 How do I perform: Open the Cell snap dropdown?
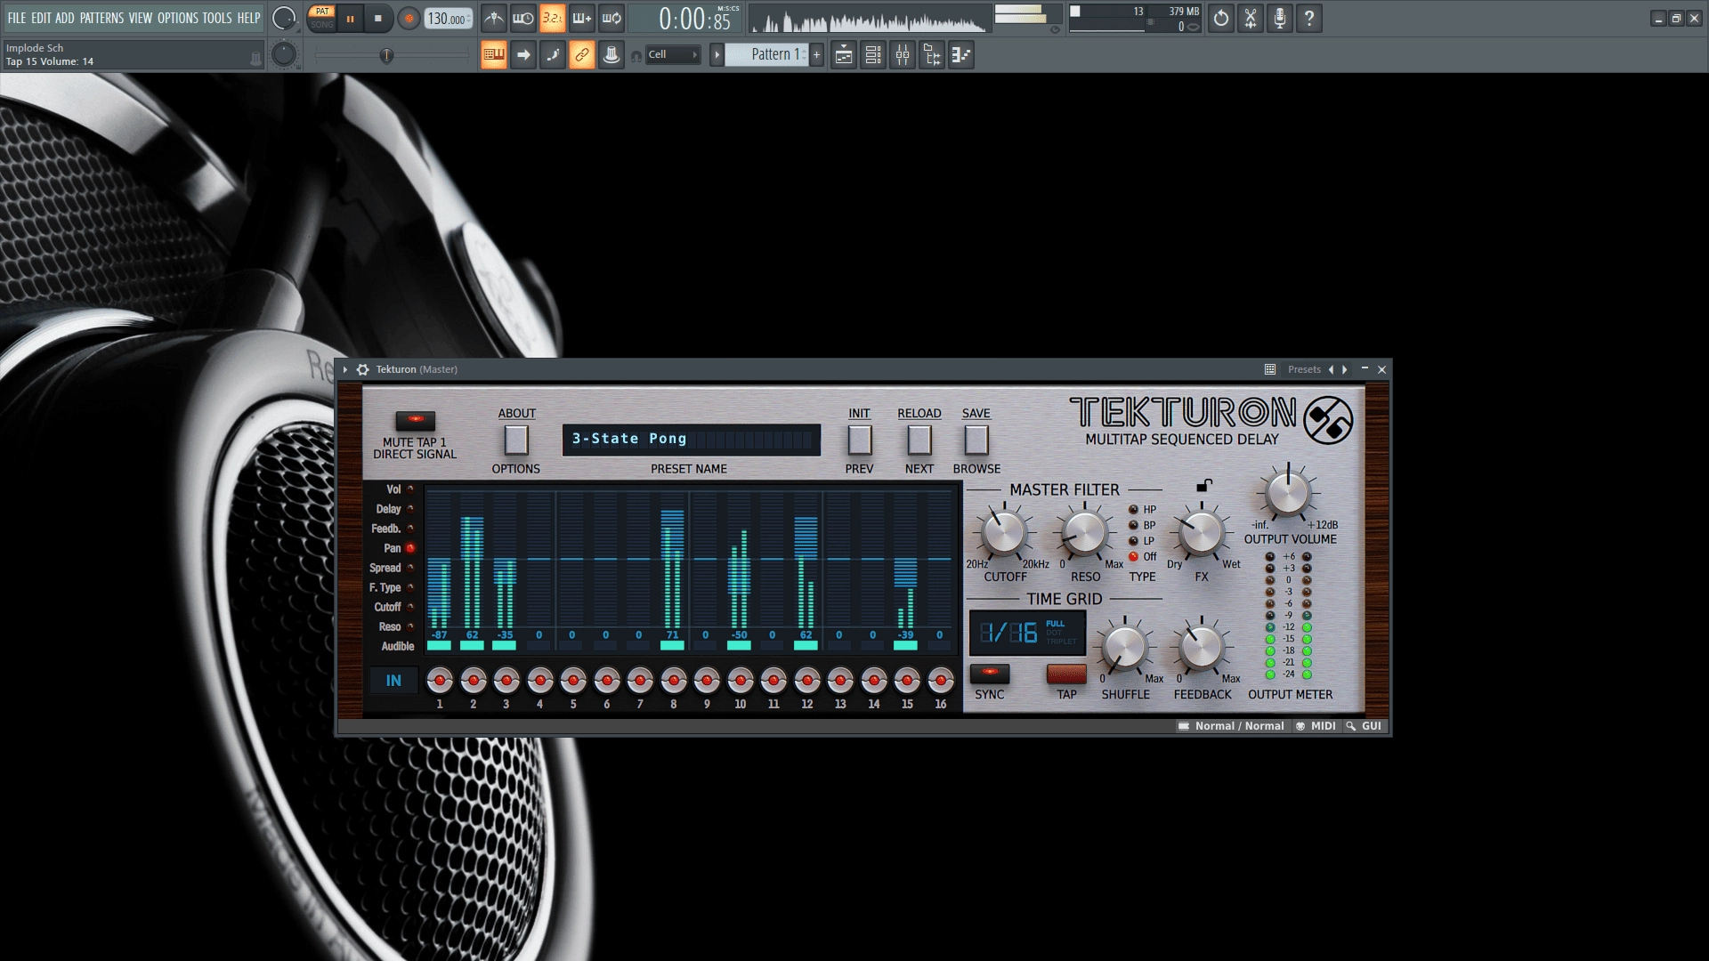click(673, 55)
